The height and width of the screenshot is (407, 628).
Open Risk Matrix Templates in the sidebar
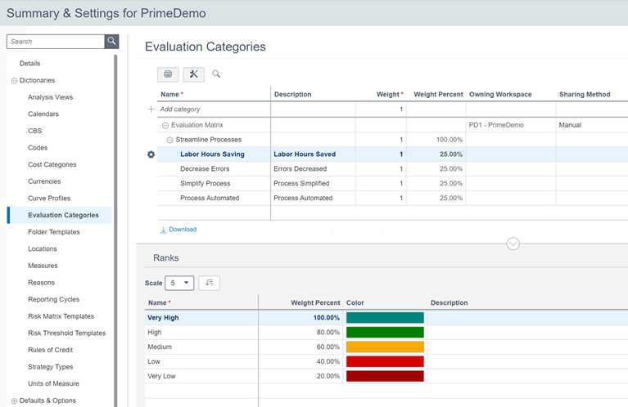pyautogui.click(x=61, y=316)
